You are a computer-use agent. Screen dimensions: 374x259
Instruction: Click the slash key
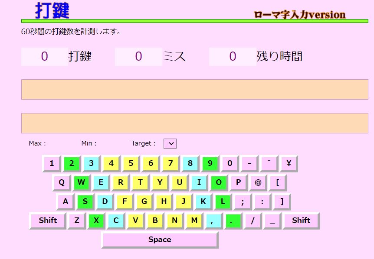253,220
